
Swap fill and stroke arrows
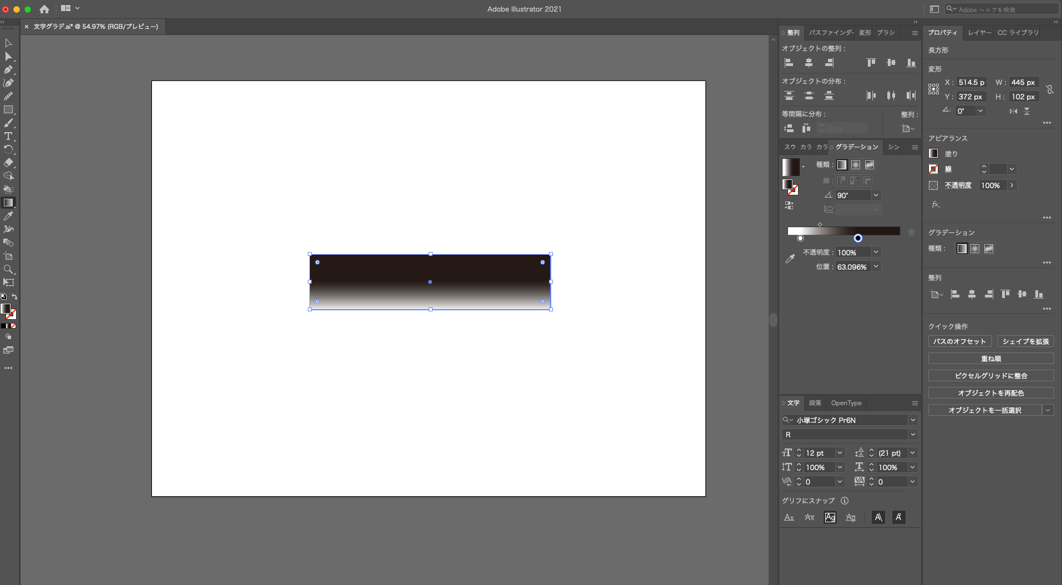(14, 297)
